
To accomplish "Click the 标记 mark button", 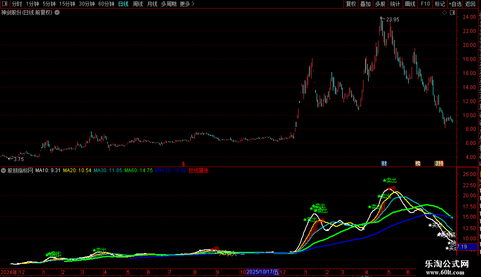I will pos(440,4).
